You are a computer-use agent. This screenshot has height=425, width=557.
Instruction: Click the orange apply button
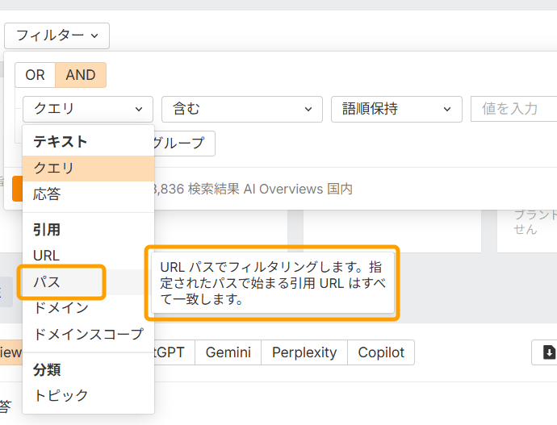pyautogui.click(x=17, y=189)
